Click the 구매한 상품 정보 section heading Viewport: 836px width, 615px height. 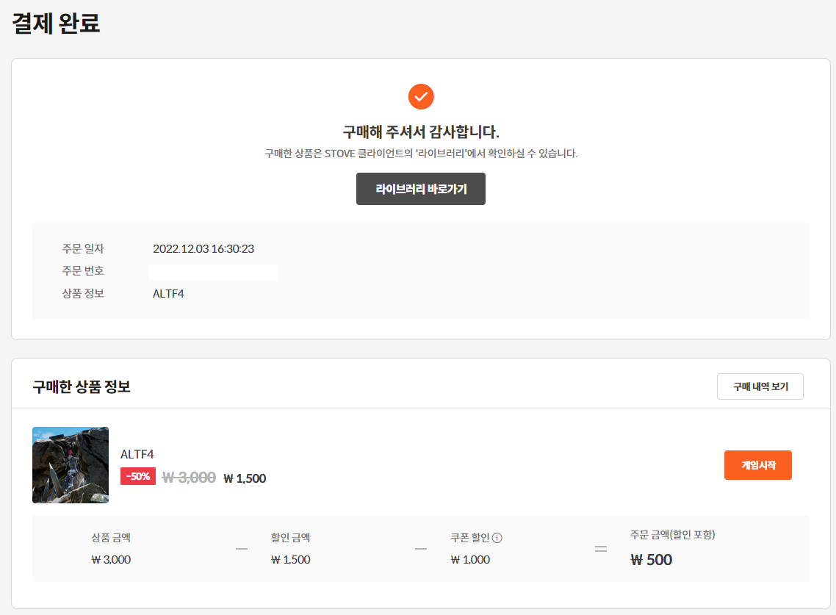(x=82, y=386)
